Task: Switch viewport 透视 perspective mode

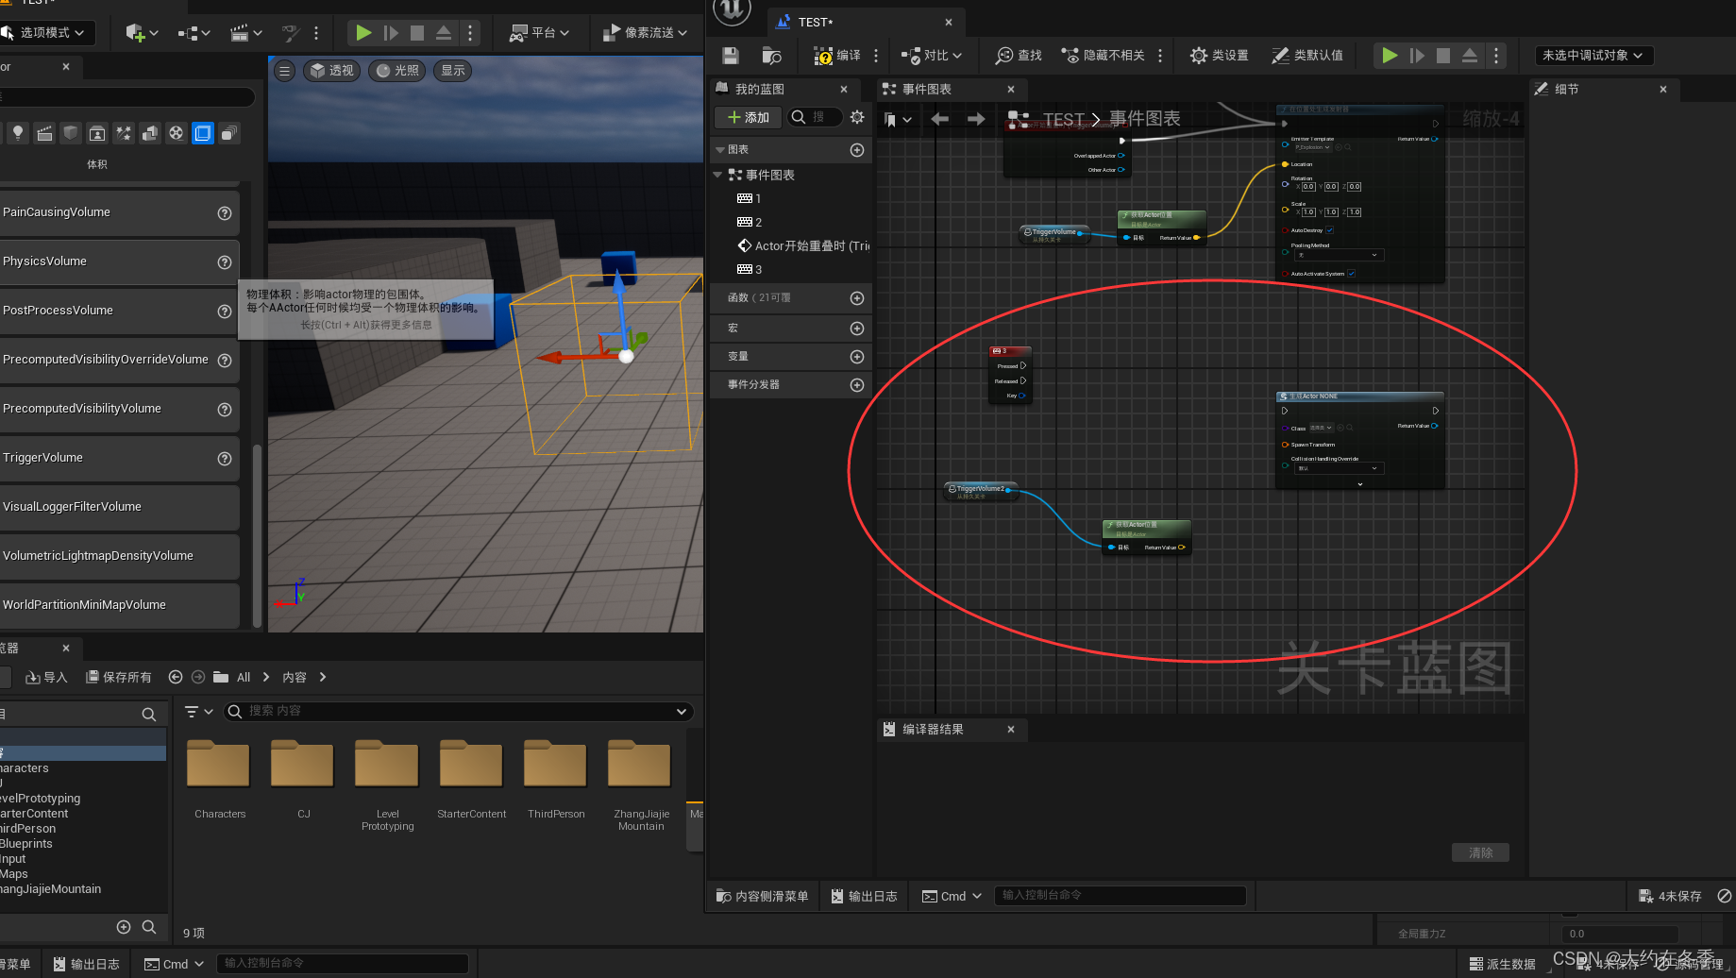Action: (331, 71)
